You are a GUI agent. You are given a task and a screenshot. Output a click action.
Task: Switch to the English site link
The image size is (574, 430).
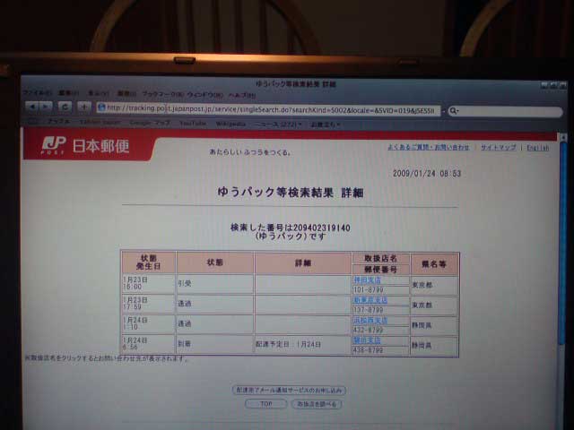click(538, 148)
